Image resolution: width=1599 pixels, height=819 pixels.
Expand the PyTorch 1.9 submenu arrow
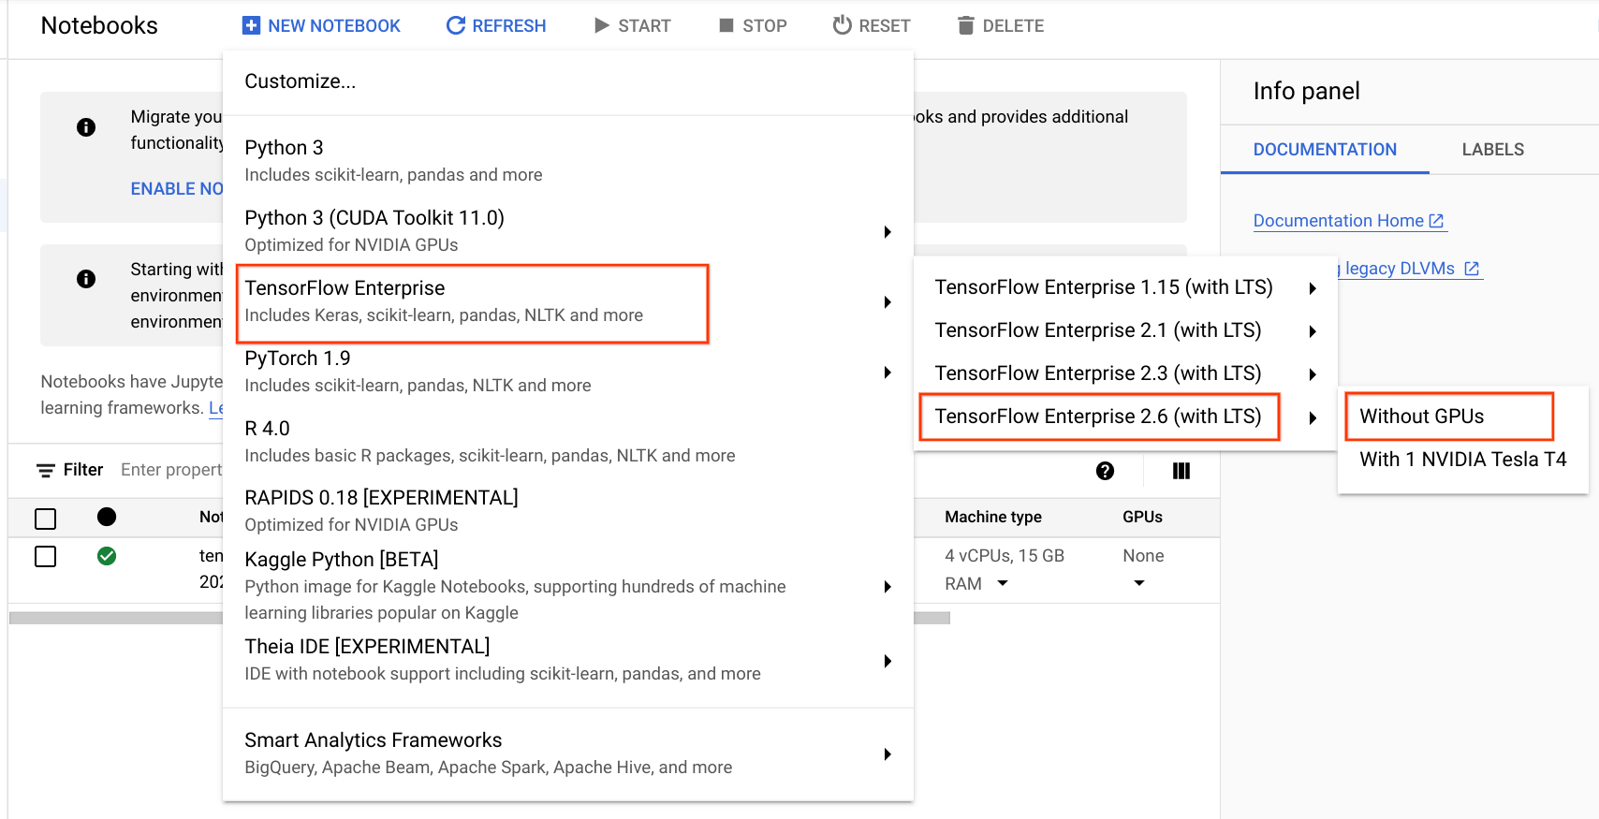pyautogui.click(x=887, y=372)
